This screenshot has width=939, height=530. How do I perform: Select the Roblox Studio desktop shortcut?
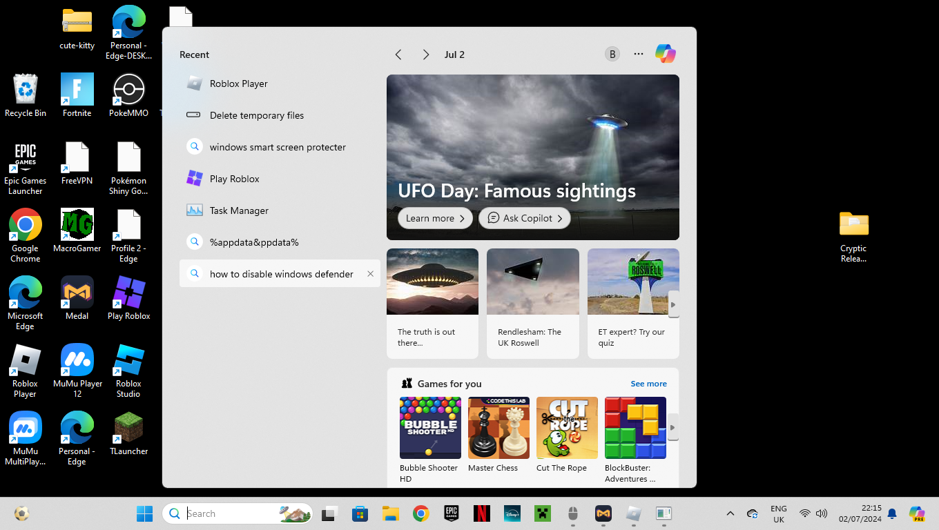coord(129,371)
